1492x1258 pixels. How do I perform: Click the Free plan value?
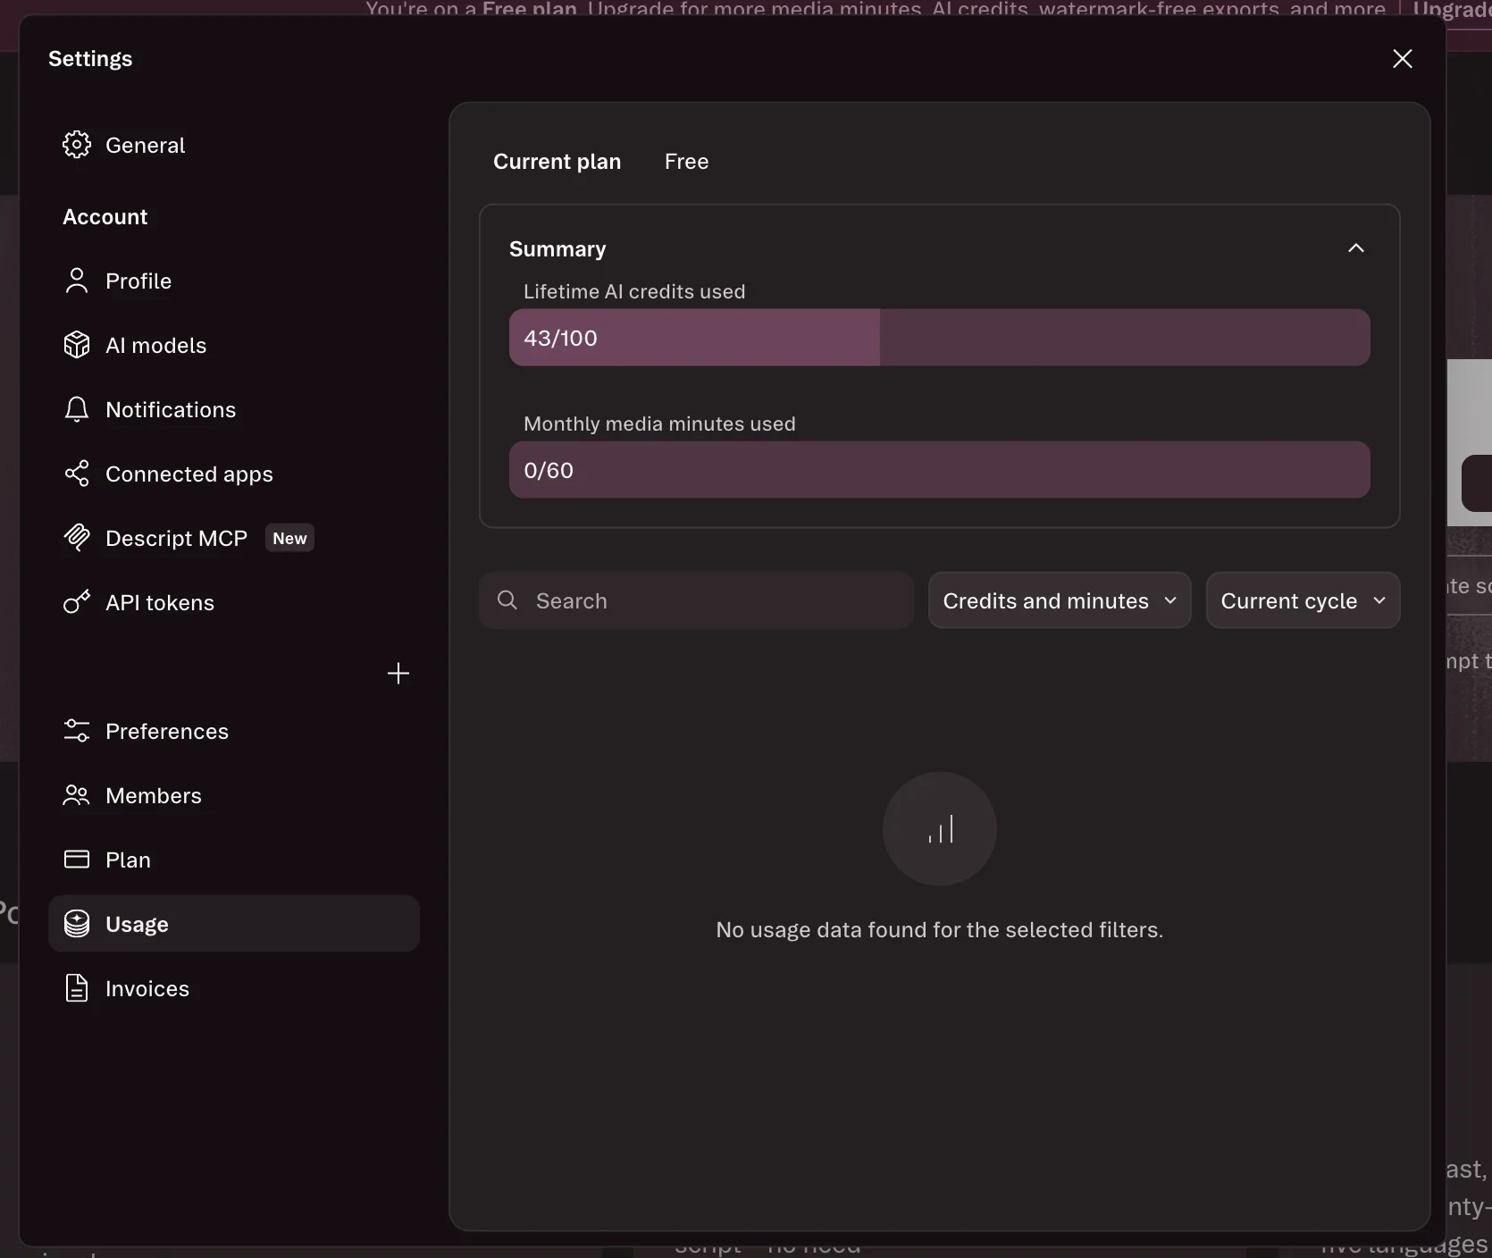point(686,162)
